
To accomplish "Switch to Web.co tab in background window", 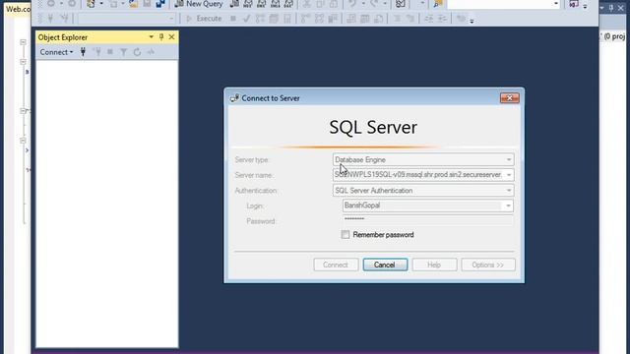I will click(x=18, y=9).
